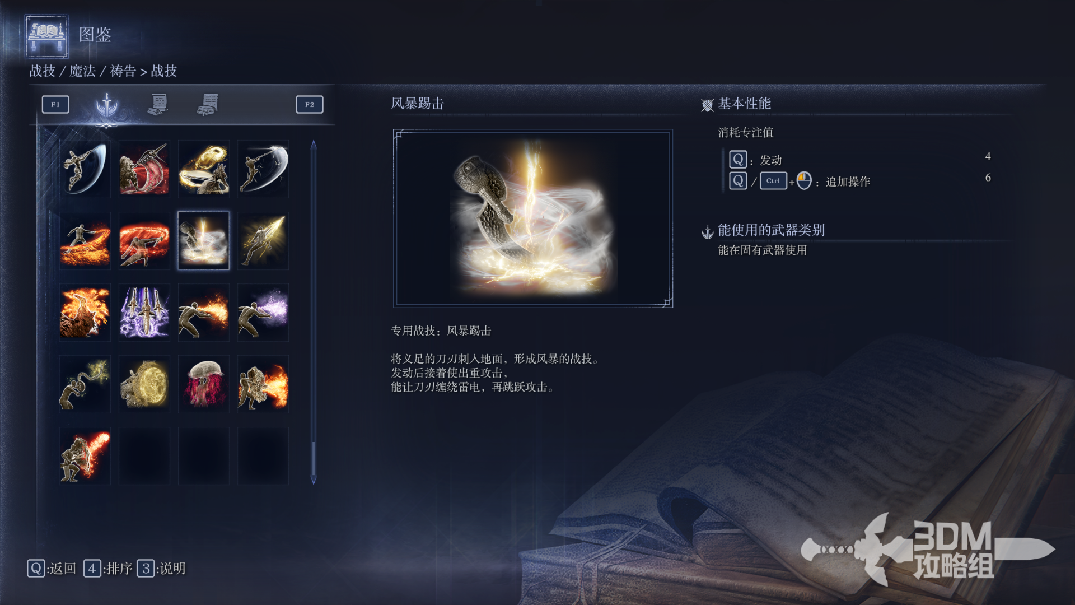Click the F2 next tab button
The height and width of the screenshot is (605, 1075).
click(310, 104)
